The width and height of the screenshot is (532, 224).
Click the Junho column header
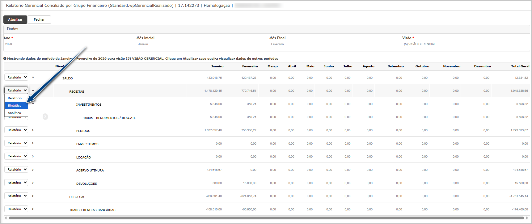(329, 66)
